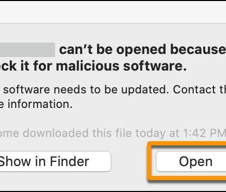Click the word "Finder" on the left button
Image resolution: width=226 pixels, height=192 pixels.
coord(70,161)
